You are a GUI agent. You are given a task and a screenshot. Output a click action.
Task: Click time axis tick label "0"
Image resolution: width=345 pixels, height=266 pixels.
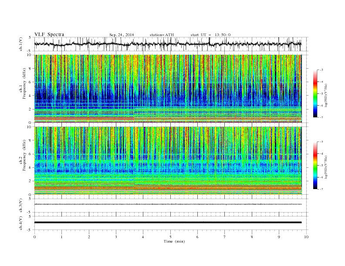coord(34,237)
